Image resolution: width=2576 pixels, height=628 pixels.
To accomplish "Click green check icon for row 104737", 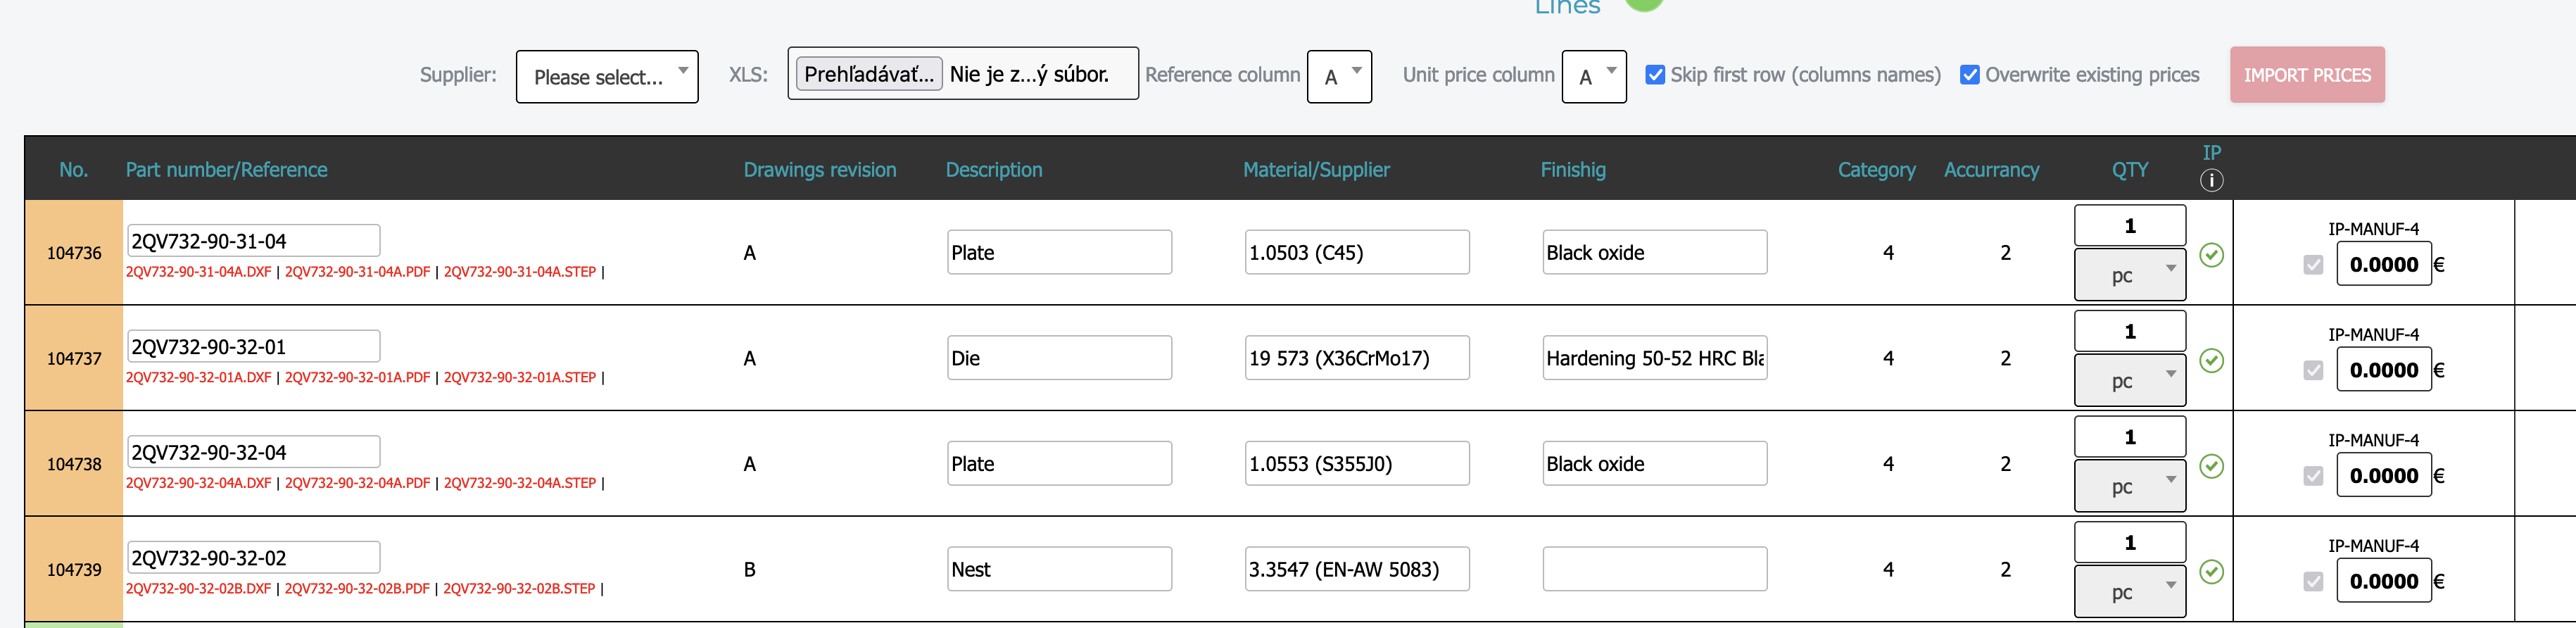I will [2211, 361].
